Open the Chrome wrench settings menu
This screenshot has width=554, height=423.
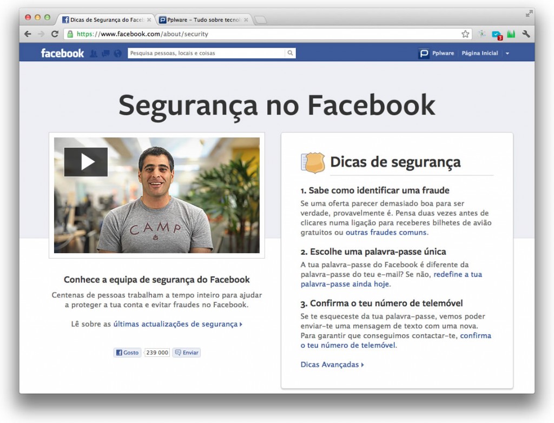[x=526, y=34]
